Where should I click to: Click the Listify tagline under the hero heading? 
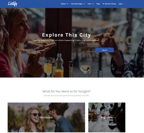[x=66, y=40]
